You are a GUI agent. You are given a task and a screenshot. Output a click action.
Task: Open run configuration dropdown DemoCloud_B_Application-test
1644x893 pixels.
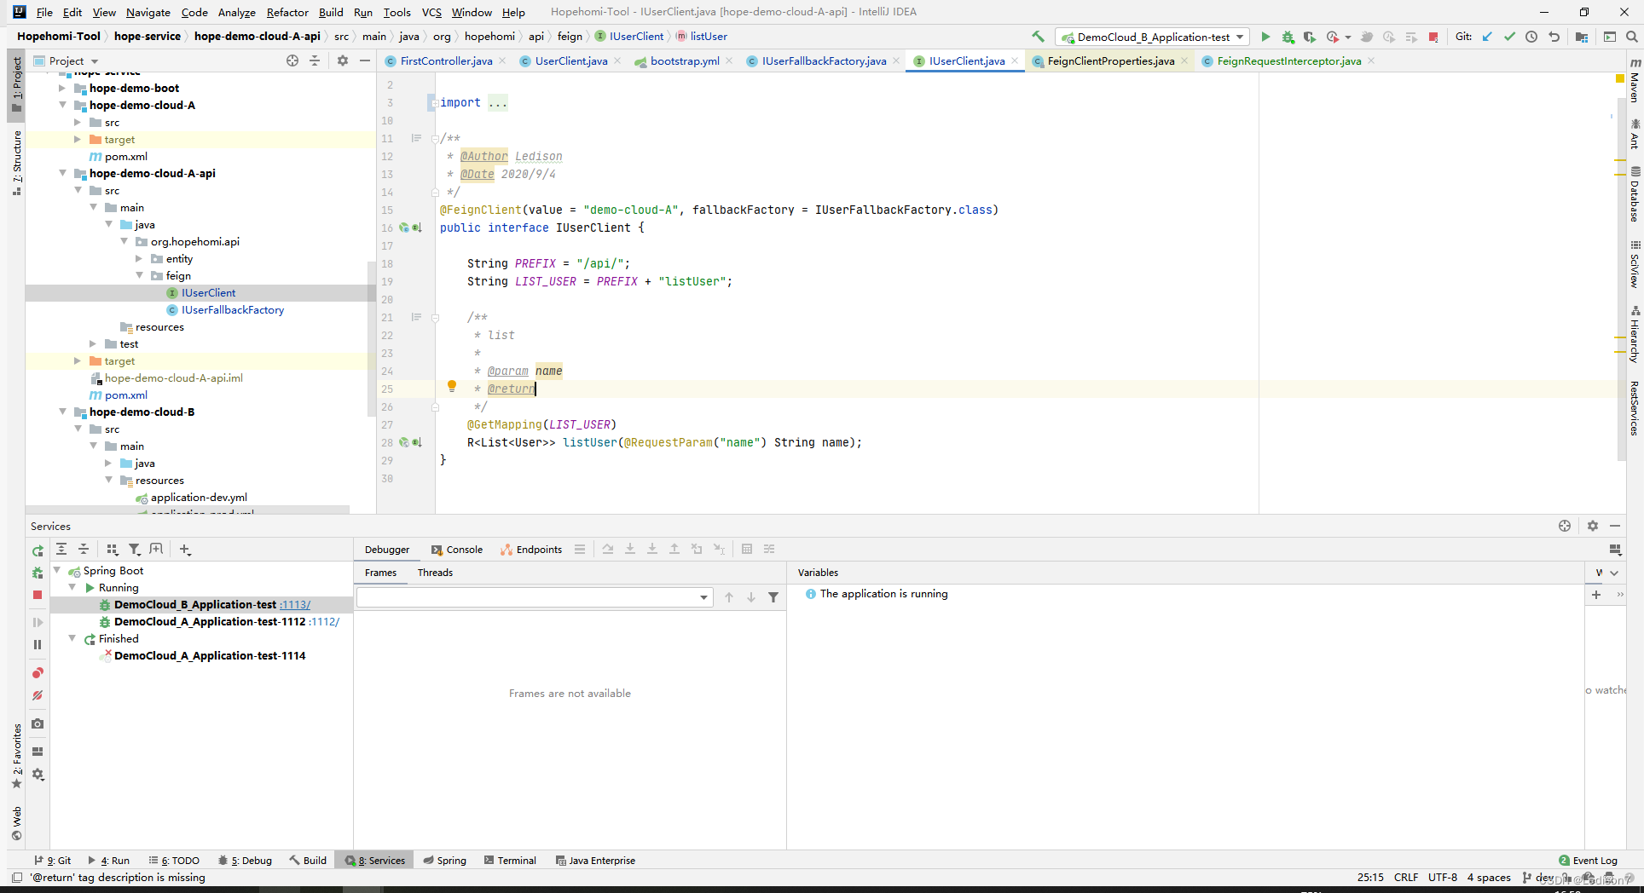[x=1152, y=37]
